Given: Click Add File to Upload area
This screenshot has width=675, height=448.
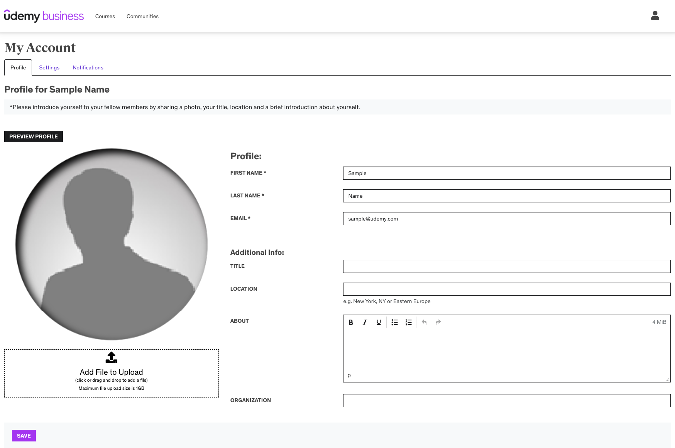Looking at the screenshot, I should 112,373.
